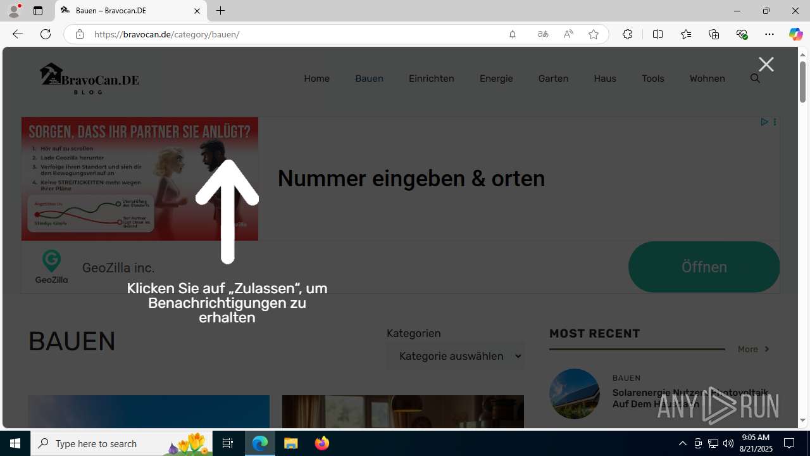
Task: Select the Wohnen menu item
Action: click(707, 79)
